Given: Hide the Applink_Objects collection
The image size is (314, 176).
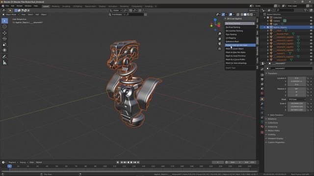Looking at the screenshot, I should coord(311,27).
